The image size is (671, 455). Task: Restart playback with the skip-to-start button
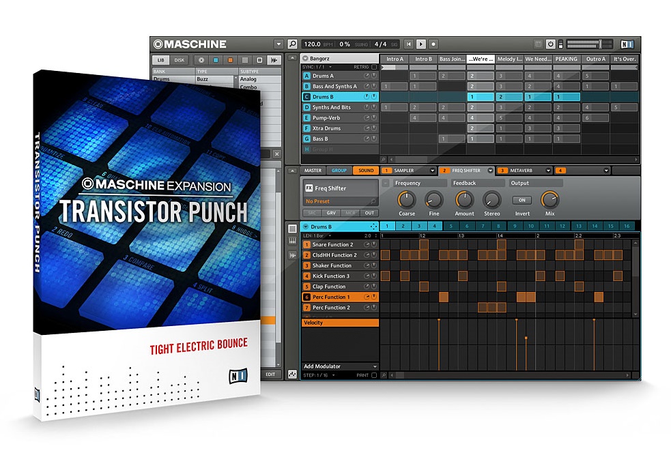[409, 44]
